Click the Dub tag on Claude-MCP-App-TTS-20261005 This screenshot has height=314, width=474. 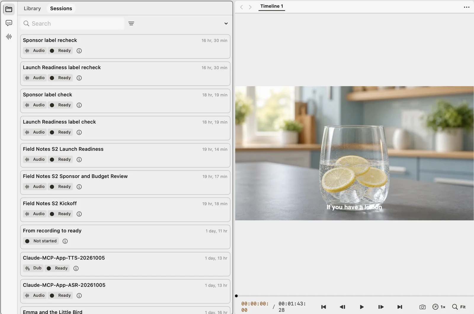33,268
